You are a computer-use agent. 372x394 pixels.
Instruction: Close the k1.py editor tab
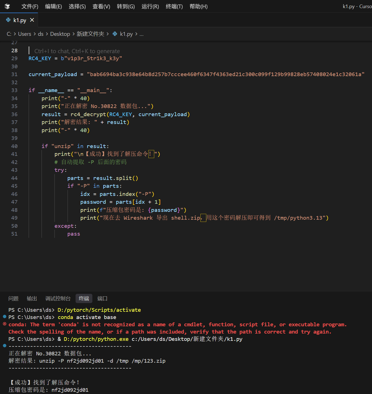click(32, 20)
